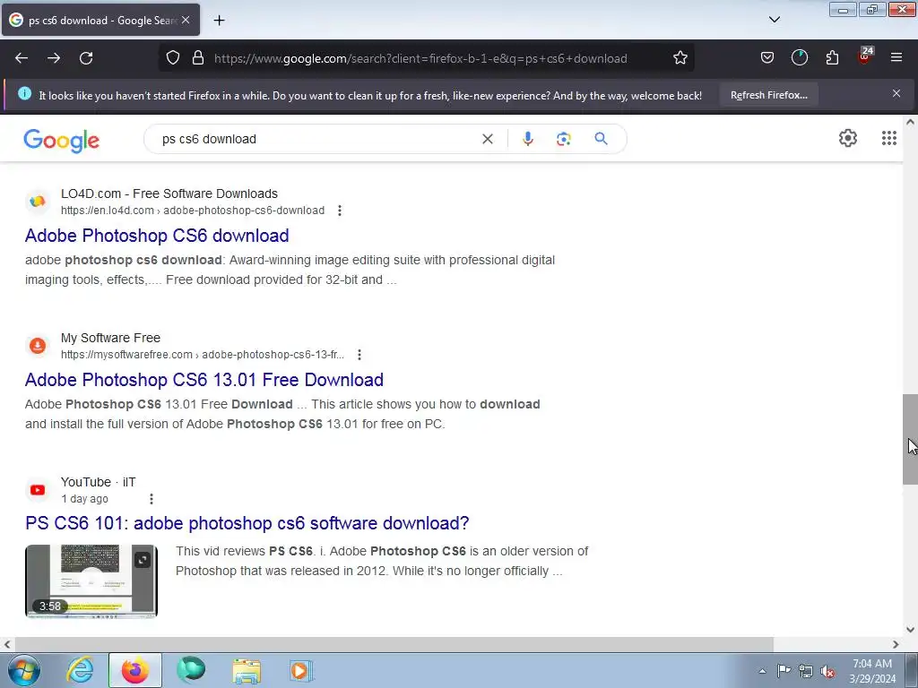Open the Windows Start menu
Viewport: 918px width, 688px height.
pos(24,670)
